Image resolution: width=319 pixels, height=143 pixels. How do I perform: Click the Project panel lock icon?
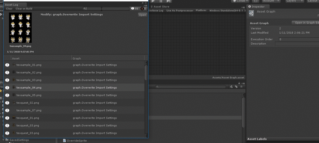pyautogui.click(x=239, y=83)
